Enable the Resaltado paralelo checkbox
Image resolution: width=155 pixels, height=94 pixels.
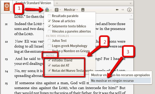click(x=49, y=16)
